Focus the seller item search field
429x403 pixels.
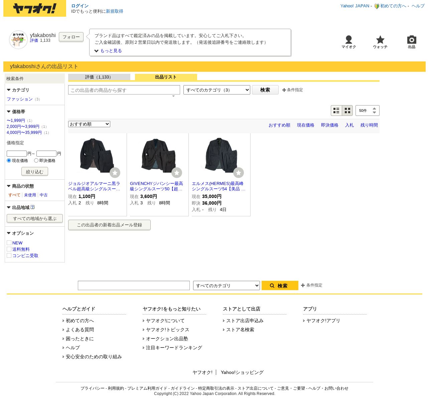(x=124, y=90)
